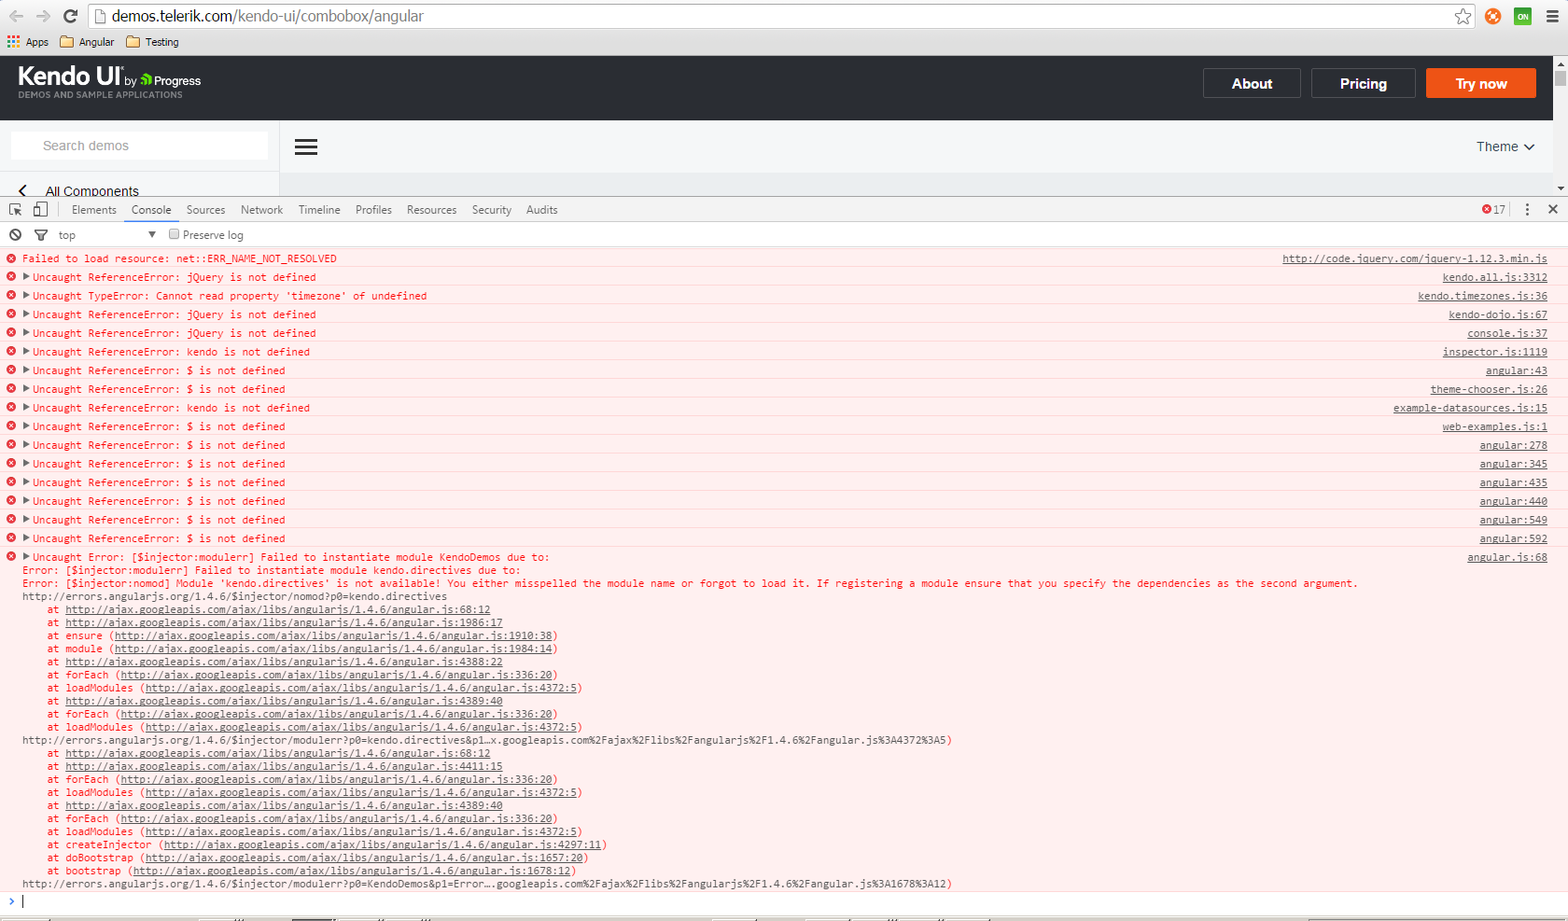This screenshot has height=921, width=1568.
Task: Open the Security tab
Action: (491, 210)
